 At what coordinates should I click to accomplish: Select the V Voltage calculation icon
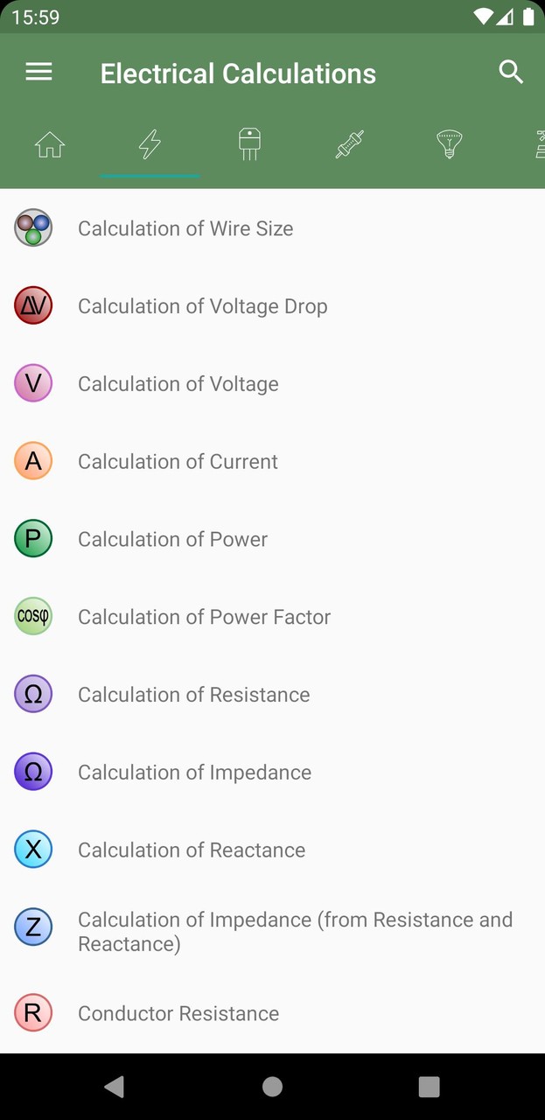(33, 383)
